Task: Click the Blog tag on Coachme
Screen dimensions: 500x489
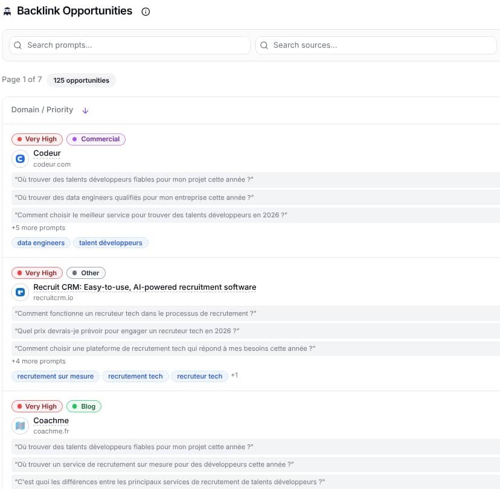Action: click(x=84, y=407)
